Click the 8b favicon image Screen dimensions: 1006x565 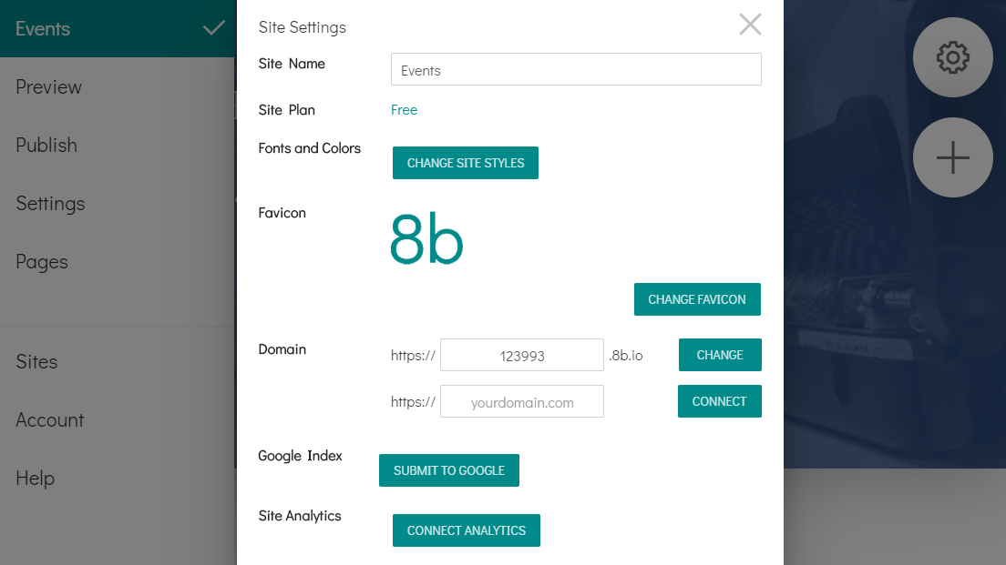(x=426, y=240)
